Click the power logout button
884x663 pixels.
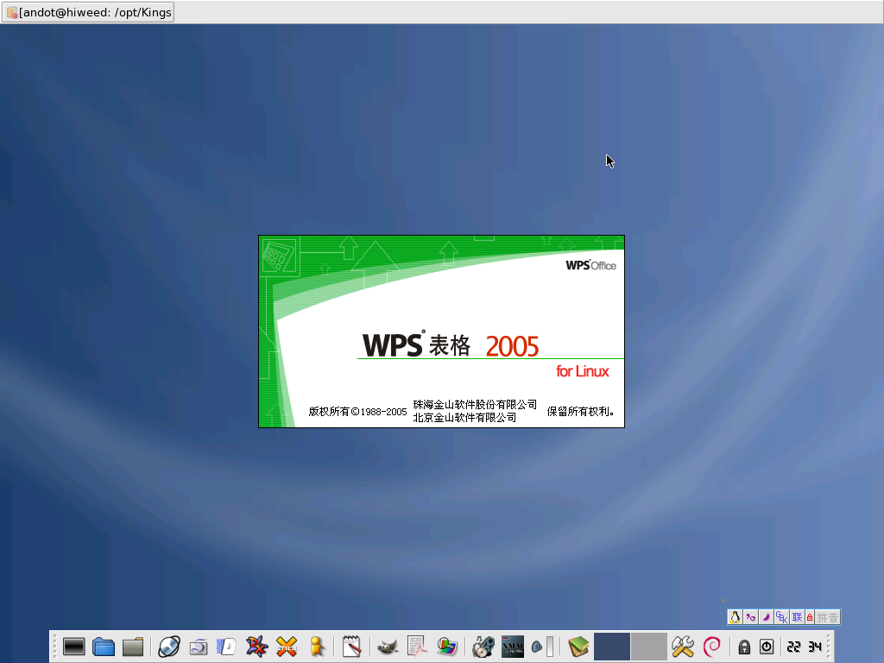tap(767, 647)
